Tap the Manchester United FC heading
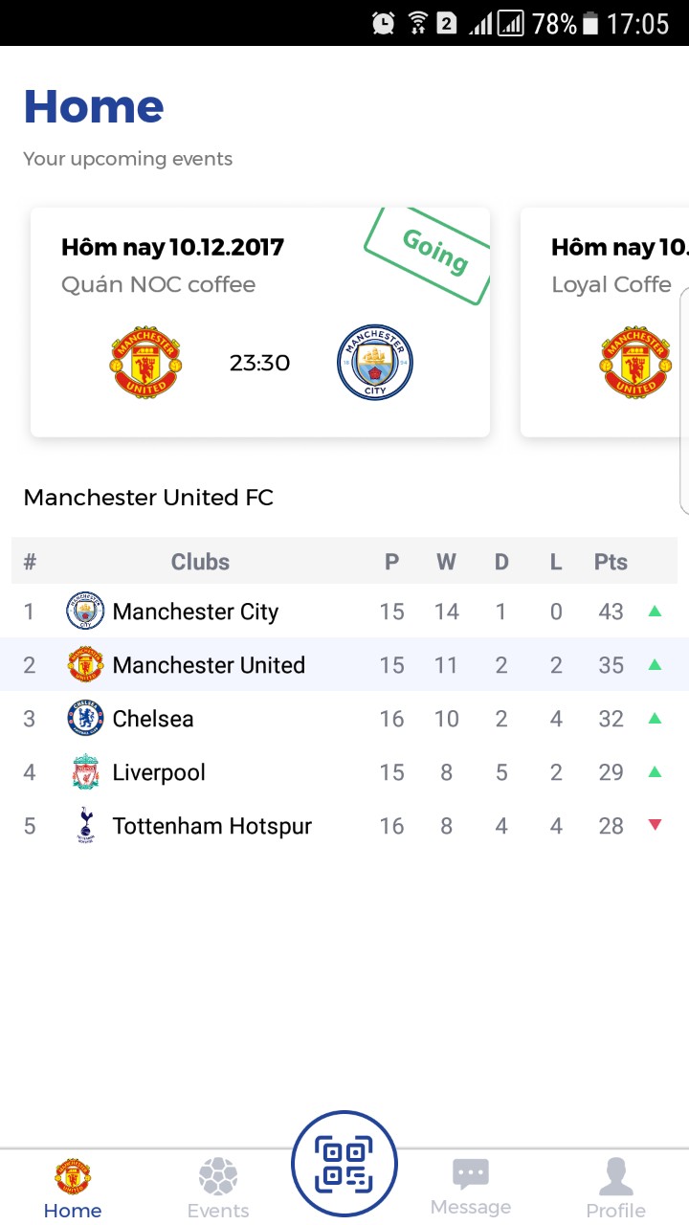The image size is (689, 1225). tap(148, 498)
